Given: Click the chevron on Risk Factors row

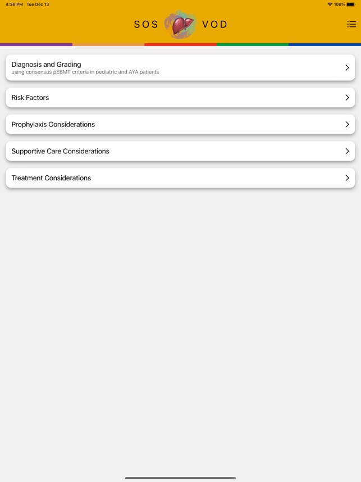Looking at the screenshot, I should click(346, 97).
